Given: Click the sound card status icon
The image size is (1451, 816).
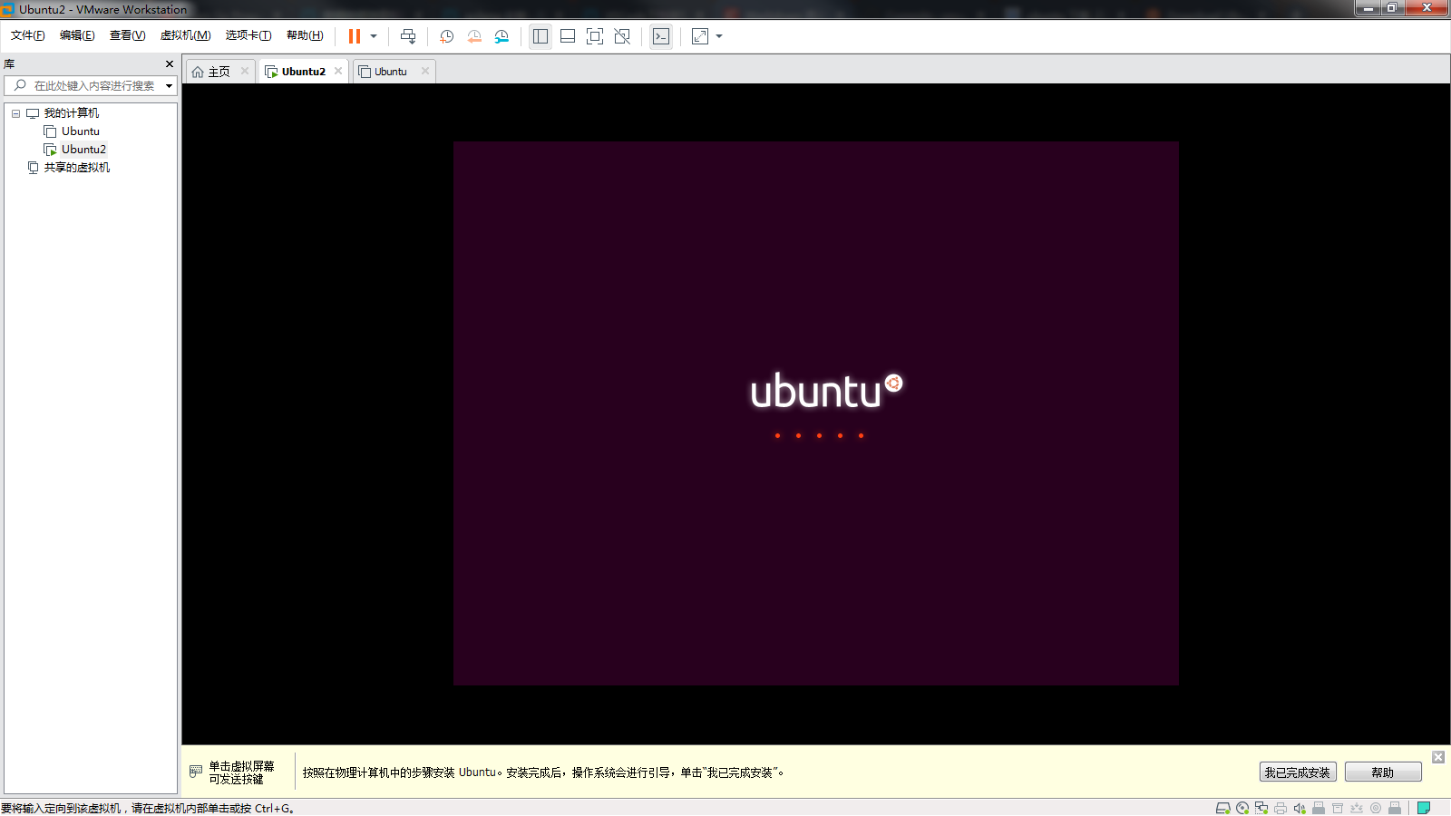Looking at the screenshot, I should tap(1300, 808).
